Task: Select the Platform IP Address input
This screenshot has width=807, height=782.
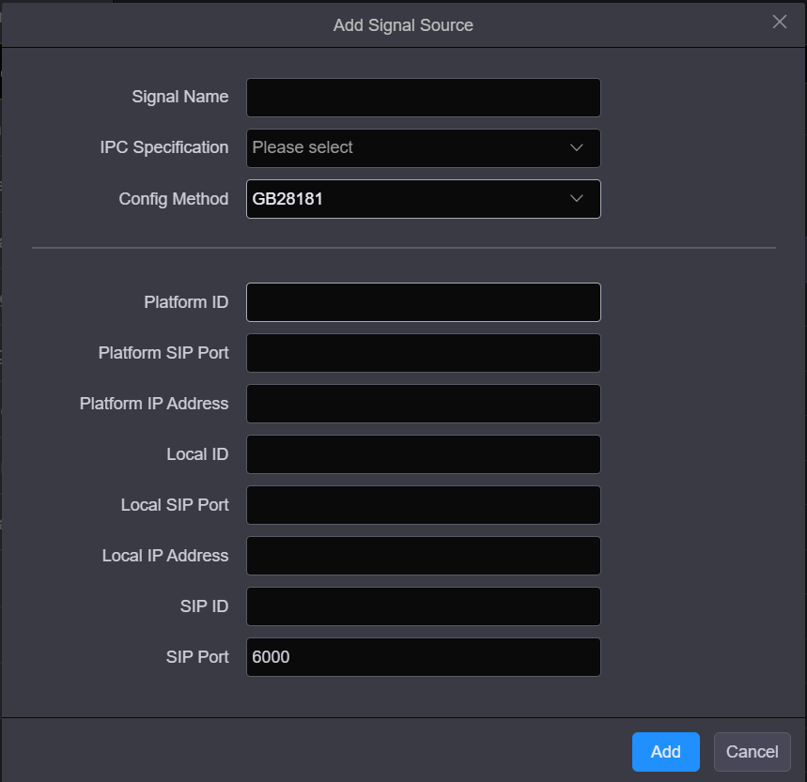Action: (423, 404)
